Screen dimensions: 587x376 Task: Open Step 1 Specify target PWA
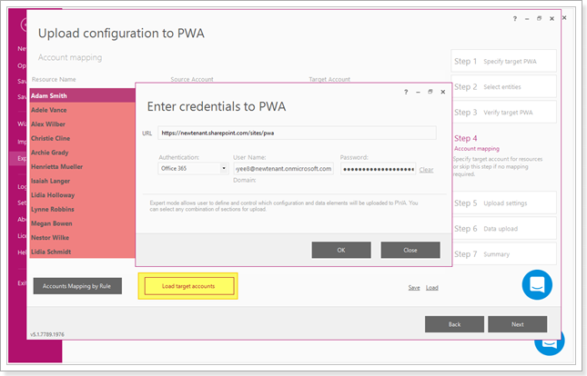pyautogui.click(x=503, y=61)
